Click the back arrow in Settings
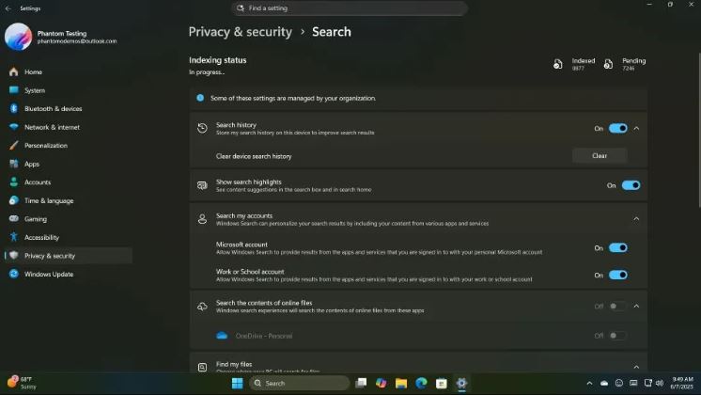 coord(8,8)
